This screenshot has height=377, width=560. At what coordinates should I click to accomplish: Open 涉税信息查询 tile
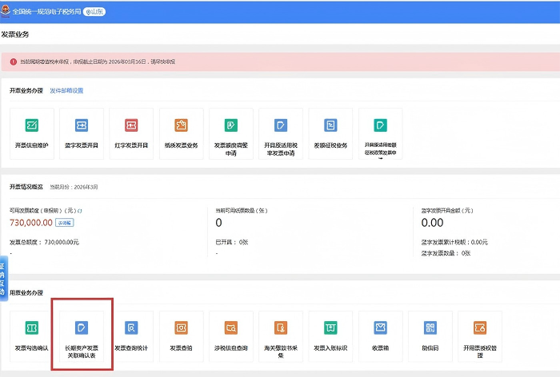231,336
